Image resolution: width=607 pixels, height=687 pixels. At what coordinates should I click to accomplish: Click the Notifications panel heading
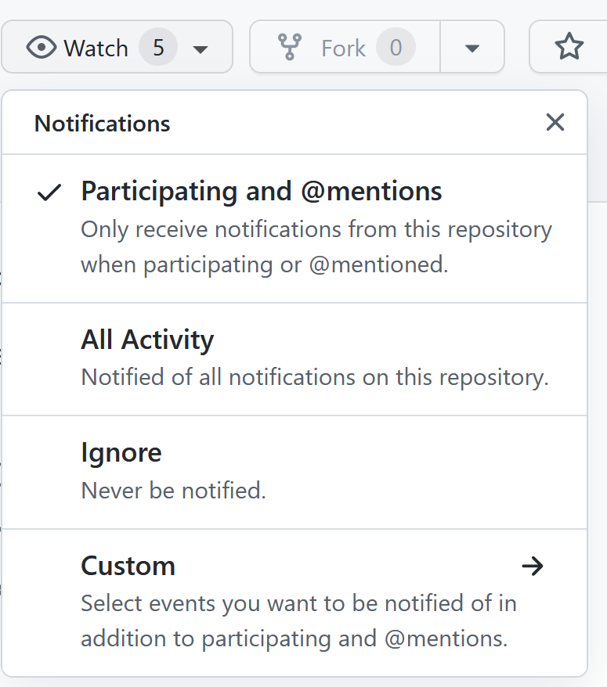tap(102, 123)
